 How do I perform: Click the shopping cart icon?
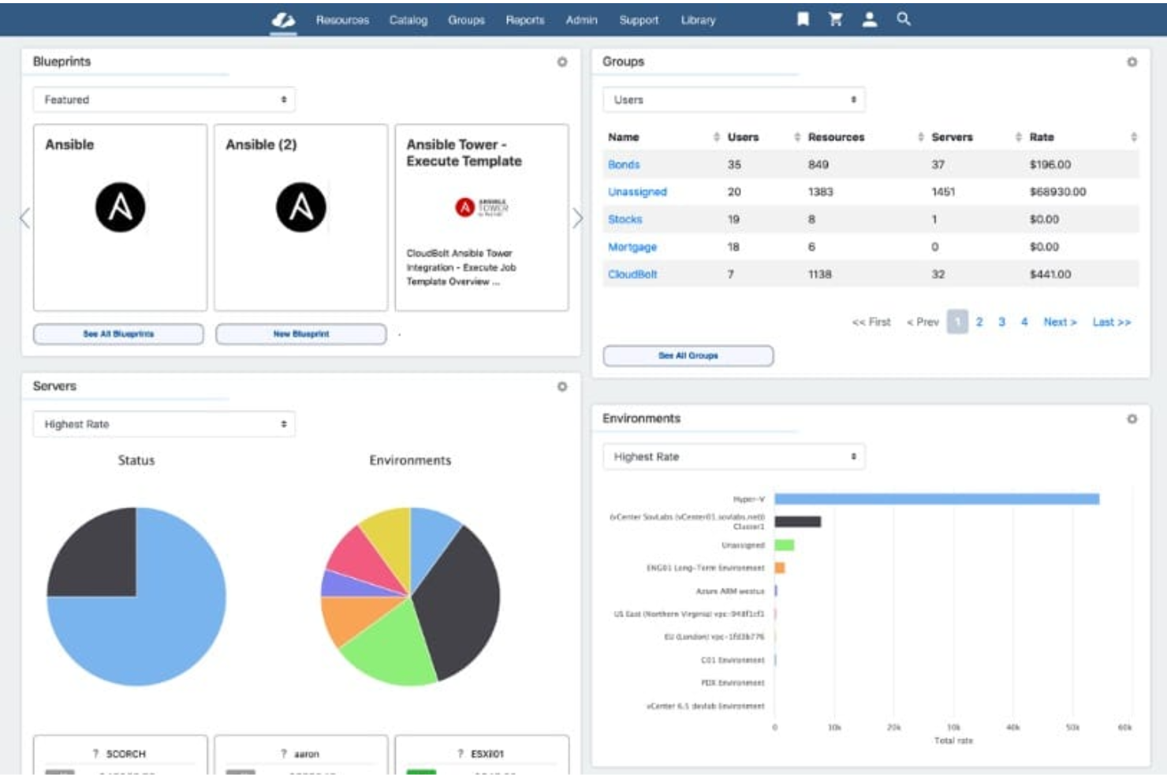836,20
